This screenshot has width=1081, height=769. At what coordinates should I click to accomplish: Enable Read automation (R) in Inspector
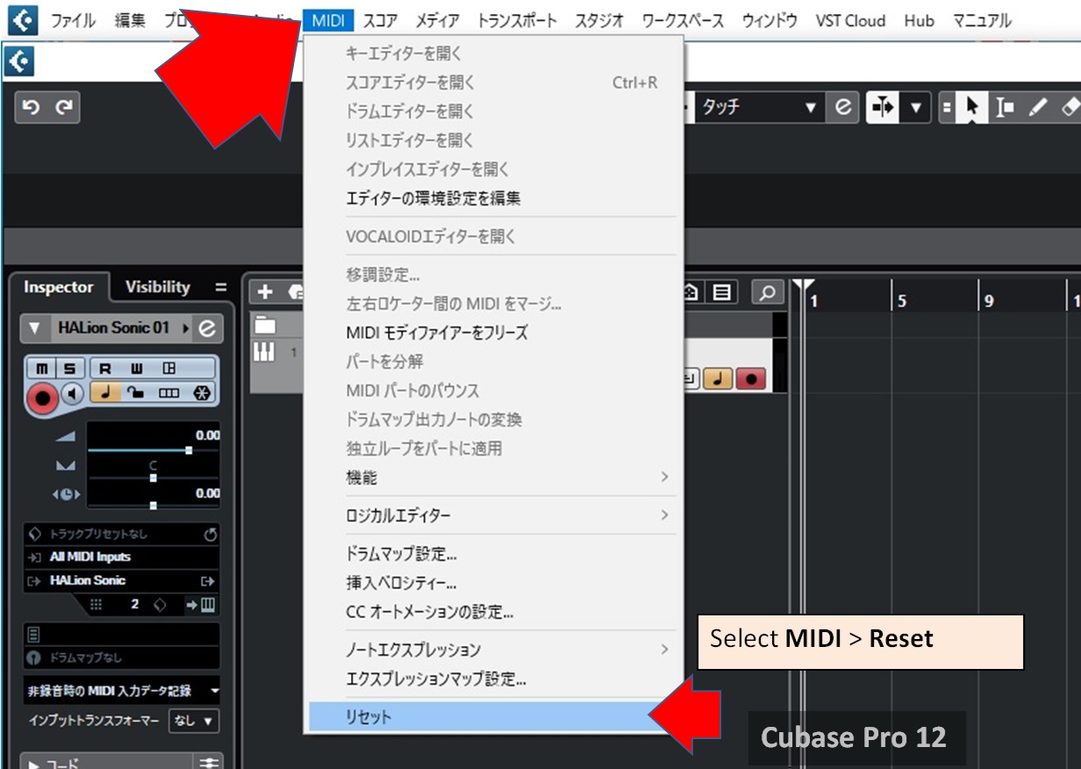coord(106,369)
